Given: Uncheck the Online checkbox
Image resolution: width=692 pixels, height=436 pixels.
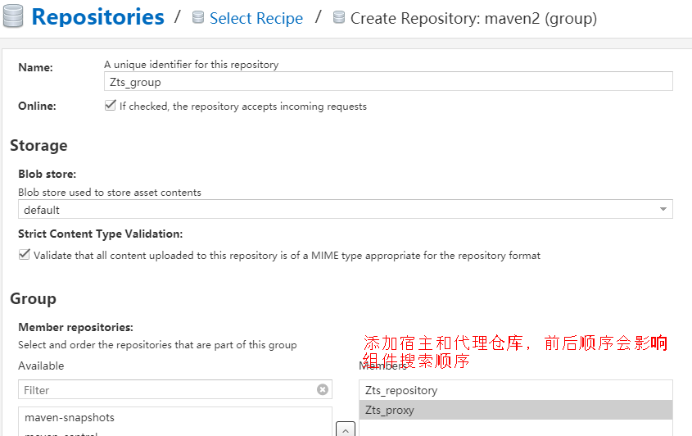Looking at the screenshot, I should [x=111, y=105].
